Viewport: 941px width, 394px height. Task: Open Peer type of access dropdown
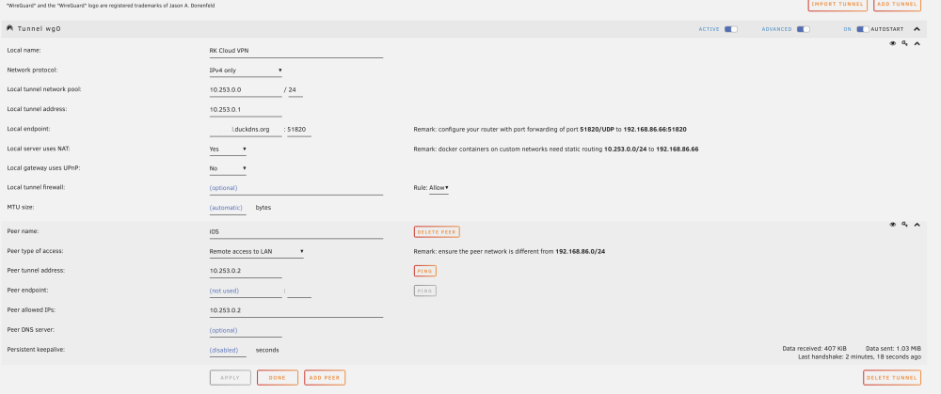(x=256, y=251)
